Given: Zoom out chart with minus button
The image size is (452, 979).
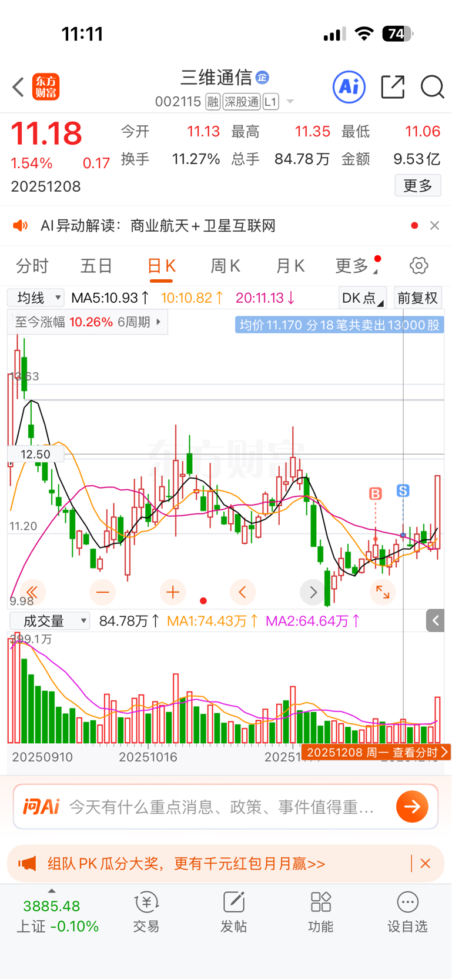Looking at the screenshot, I should tap(102, 592).
